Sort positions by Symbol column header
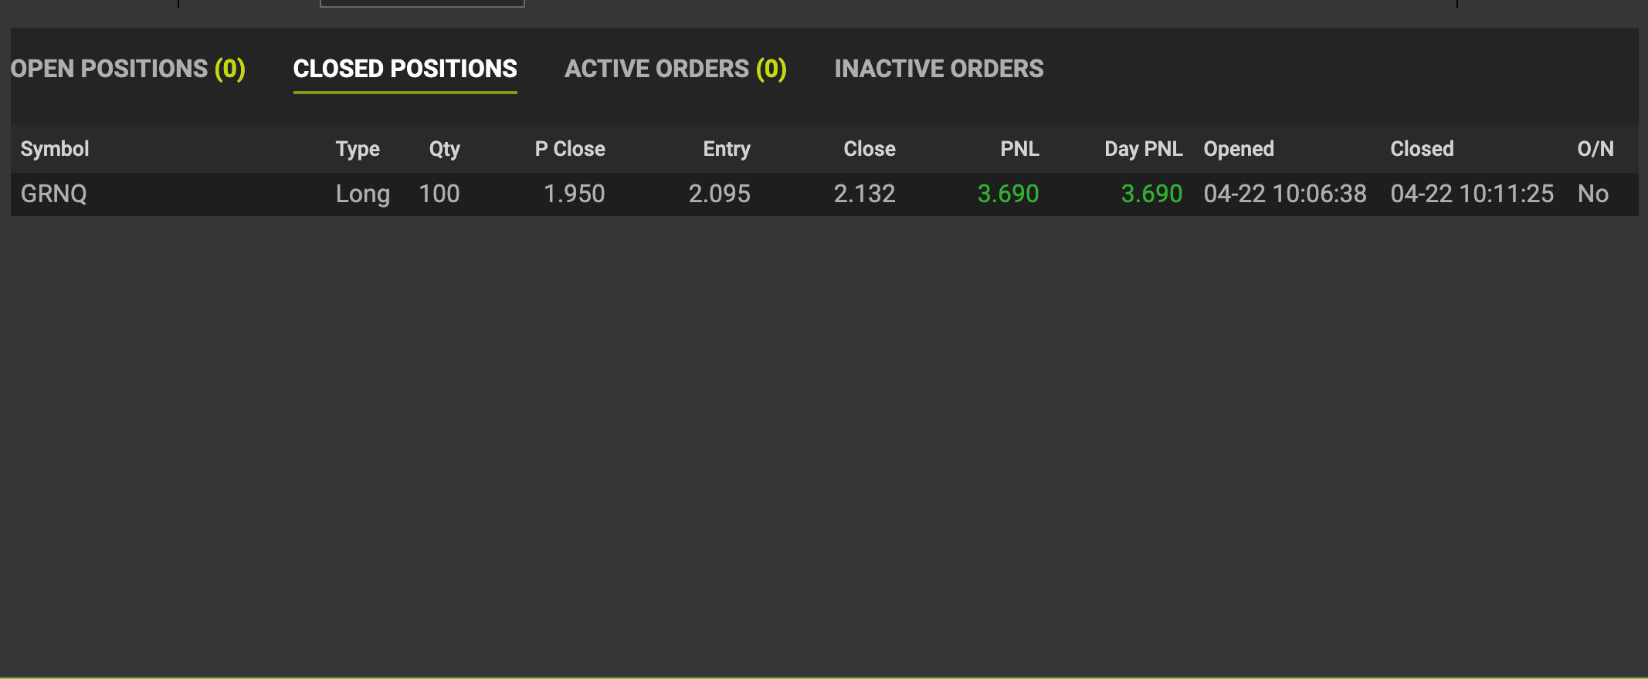Viewport: 1648px width, 679px height. click(55, 149)
